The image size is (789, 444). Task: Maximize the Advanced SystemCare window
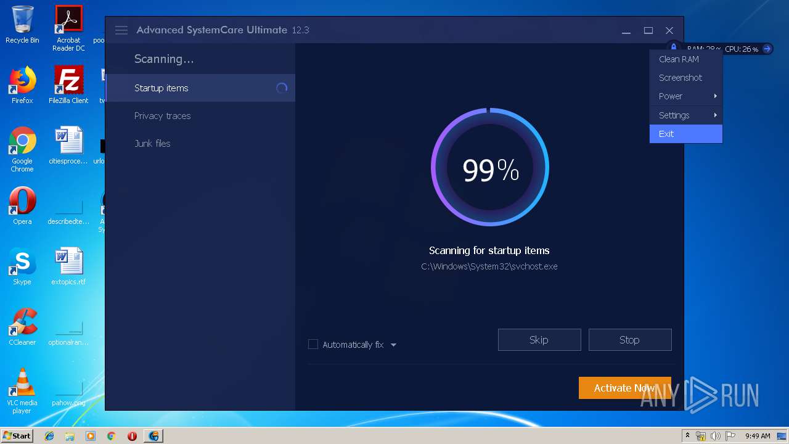(x=648, y=30)
